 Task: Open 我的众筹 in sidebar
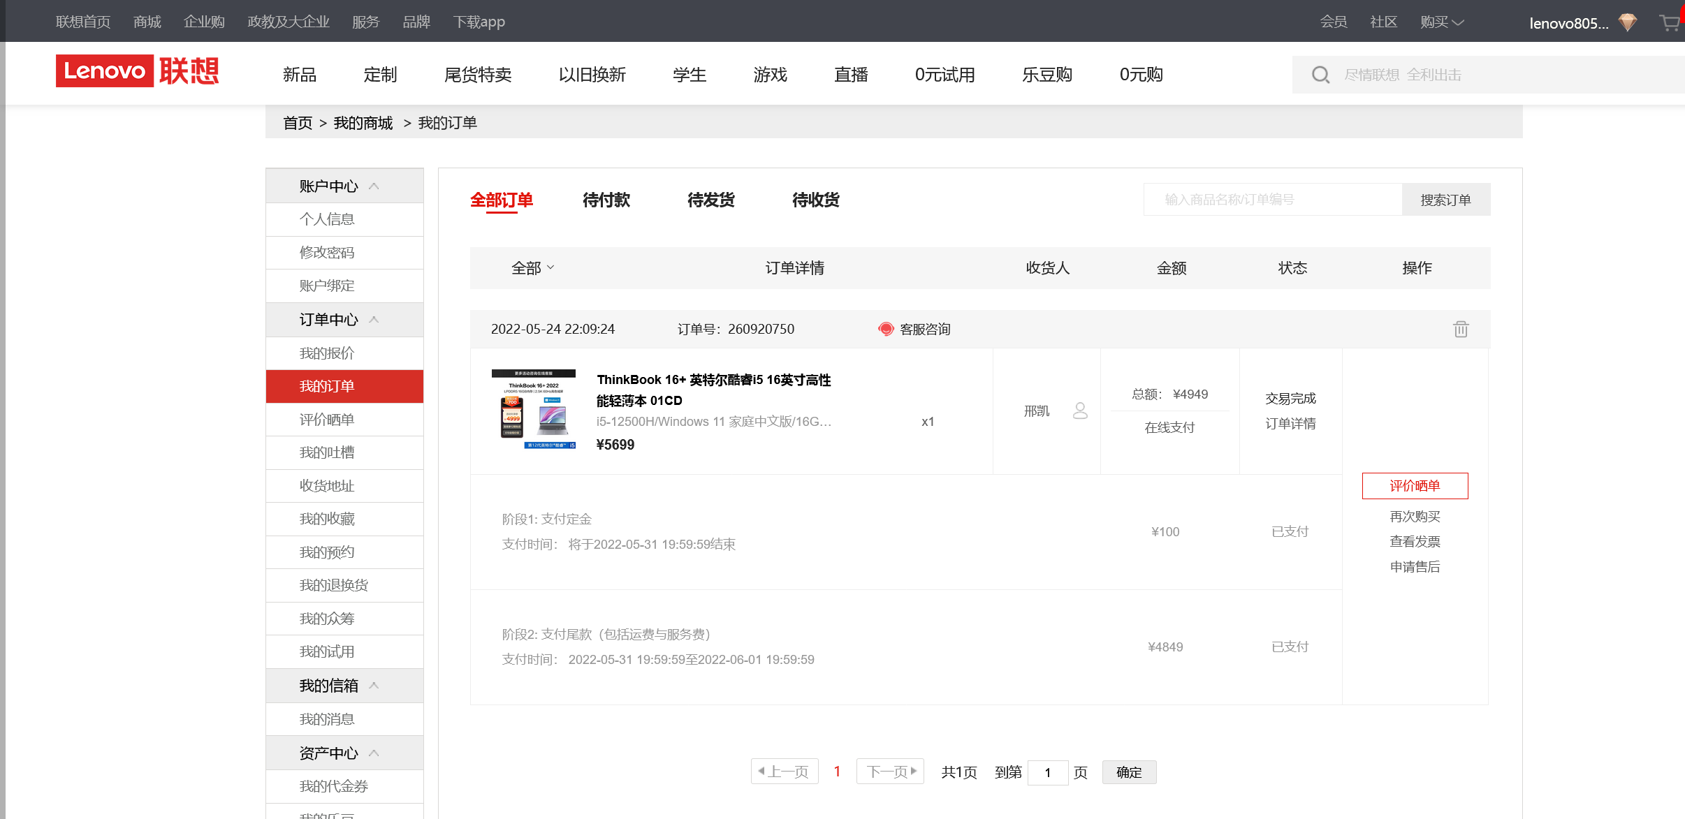point(344,619)
